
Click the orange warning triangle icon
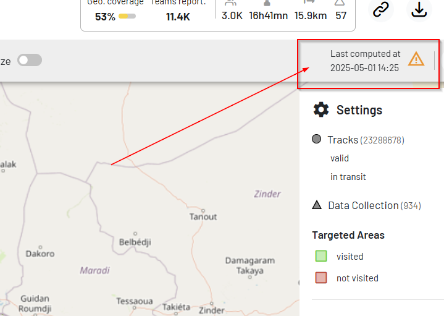[x=416, y=59]
